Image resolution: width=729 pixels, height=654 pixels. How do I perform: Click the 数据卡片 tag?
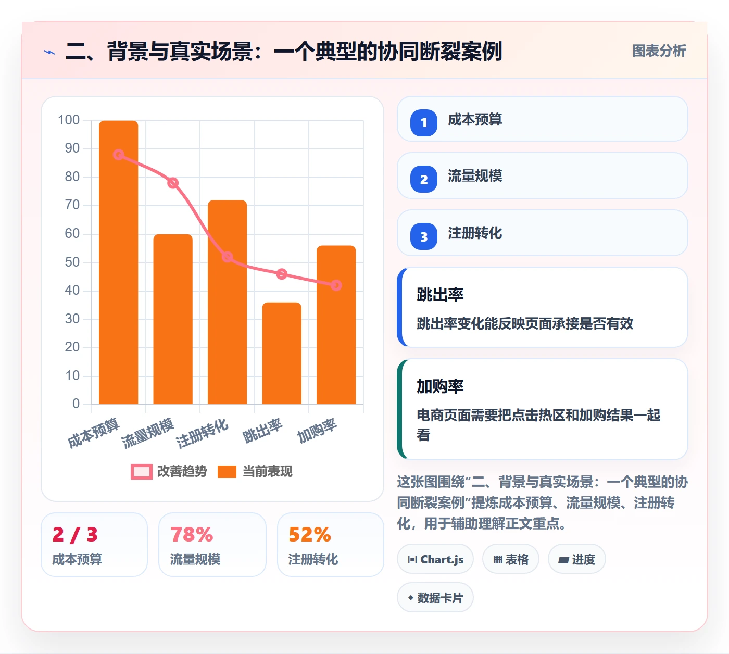pyautogui.click(x=435, y=598)
